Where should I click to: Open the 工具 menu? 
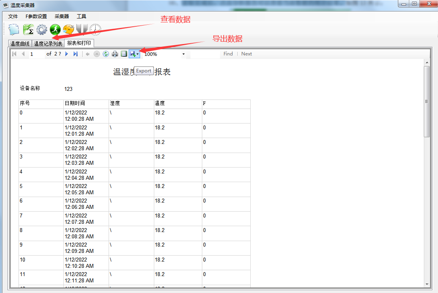81,17
